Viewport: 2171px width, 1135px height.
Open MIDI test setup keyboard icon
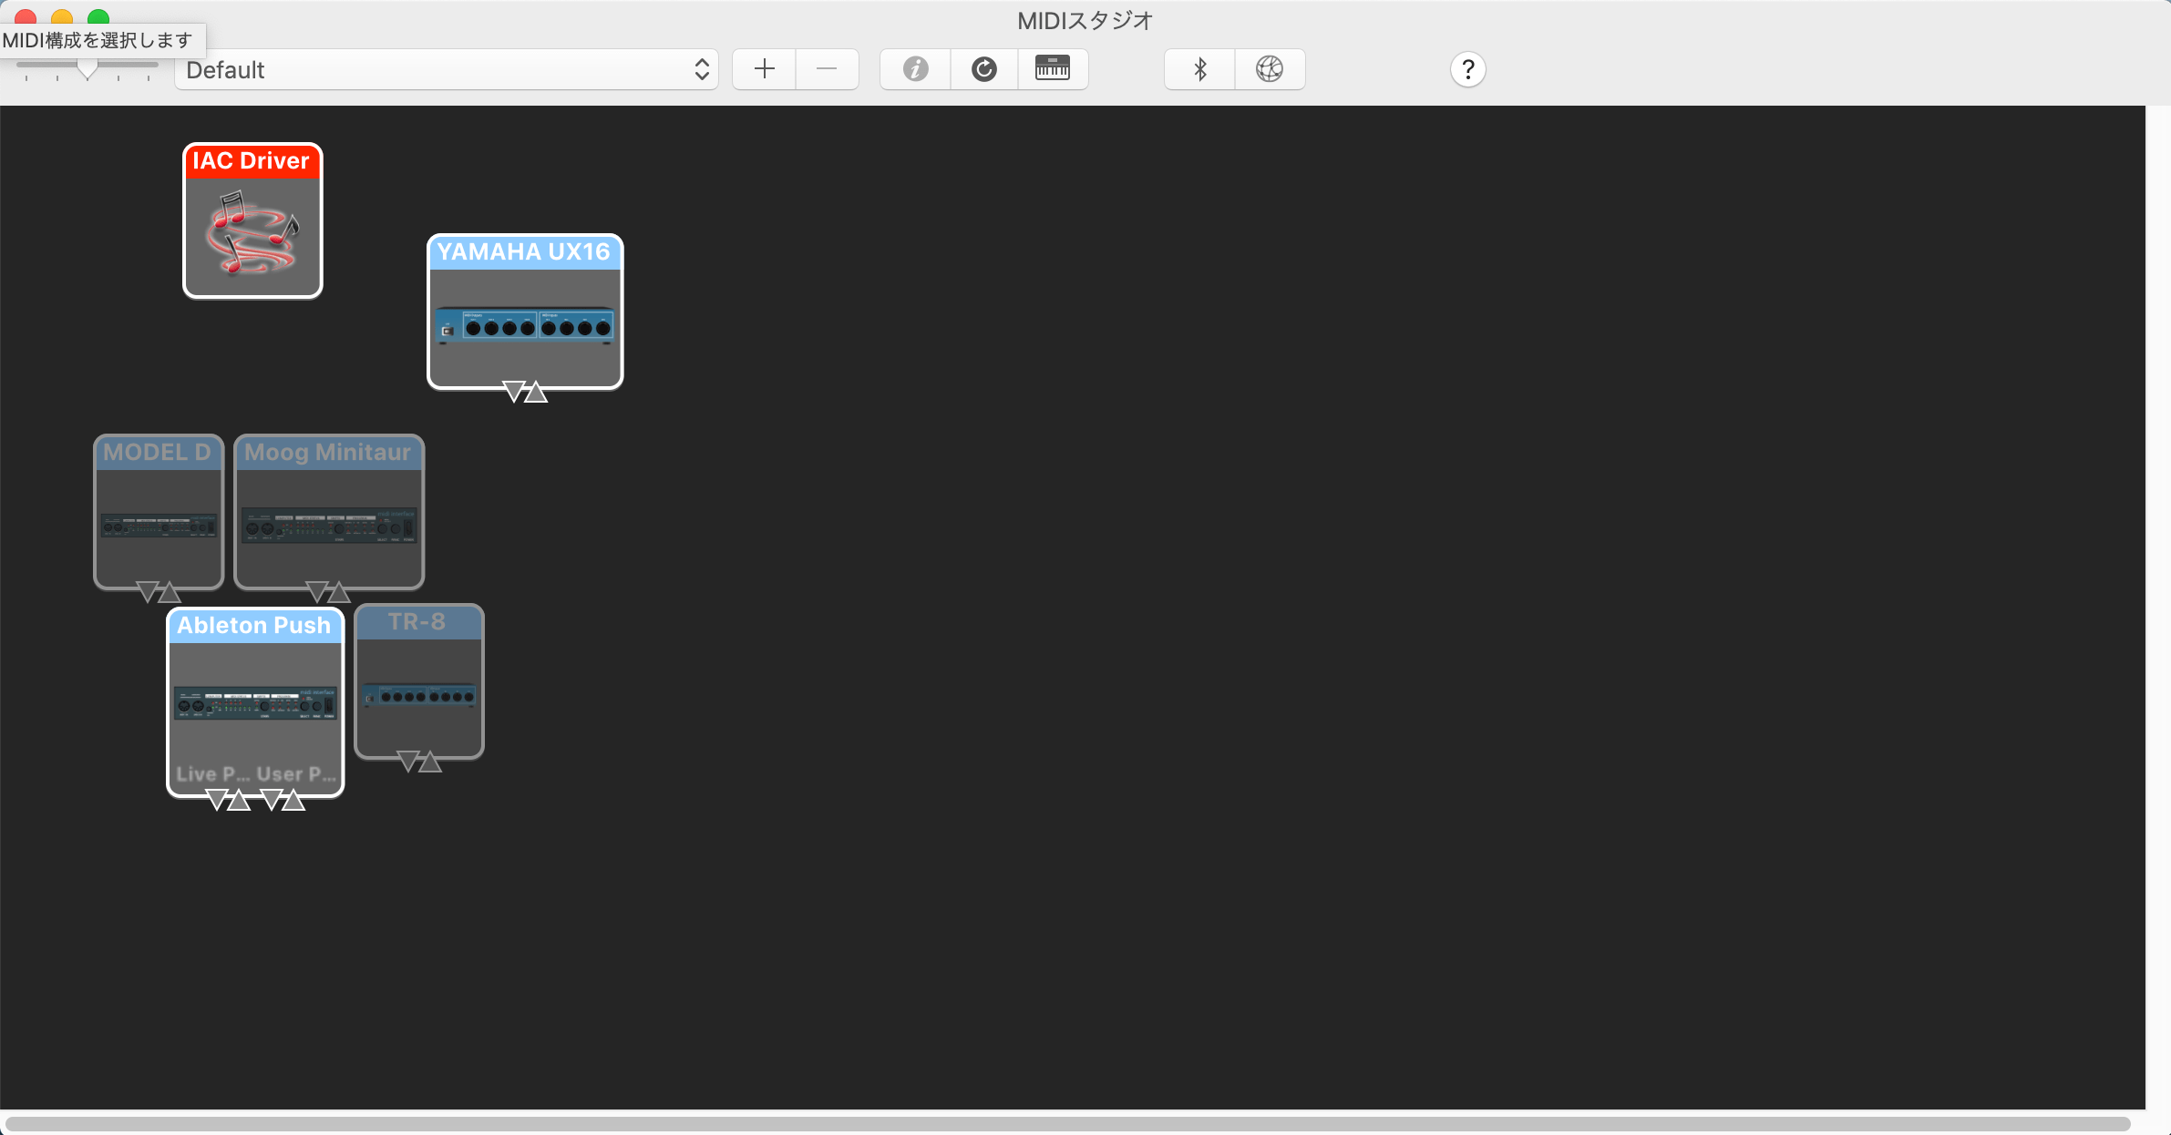click(1053, 69)
